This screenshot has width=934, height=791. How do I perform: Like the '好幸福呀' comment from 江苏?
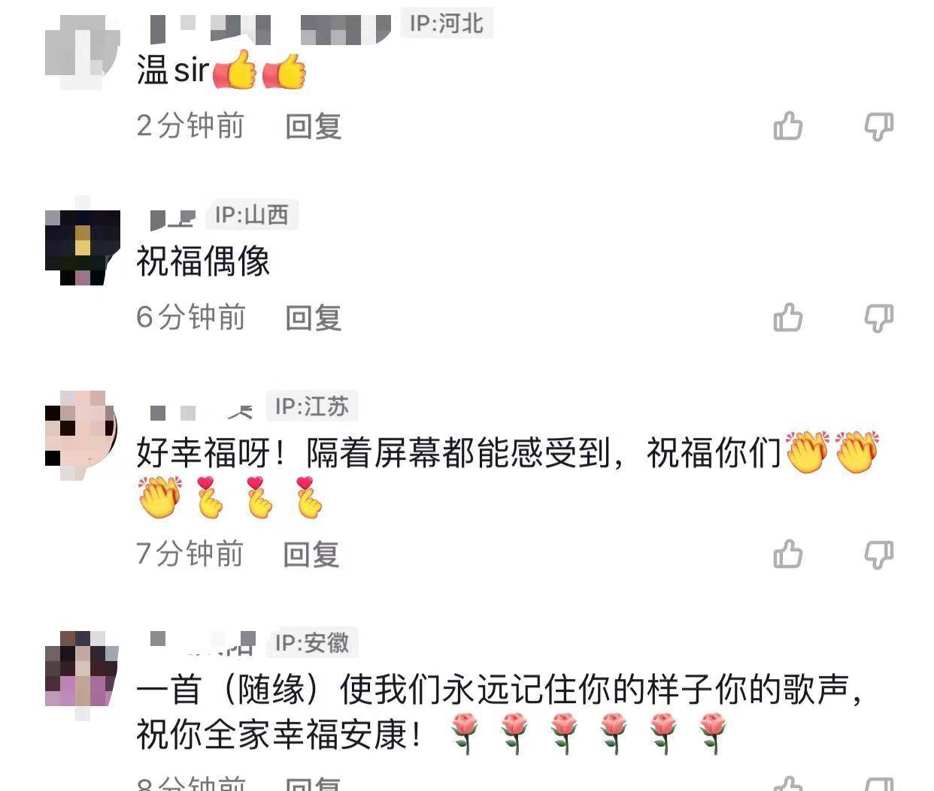click(788, 554)
